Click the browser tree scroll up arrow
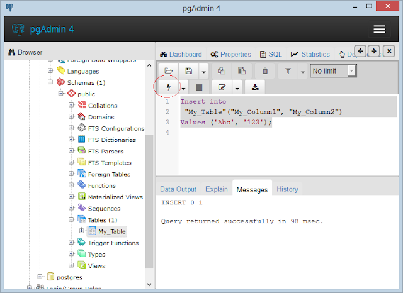403x293 pixels. pyautogui.click(x=149, y=65)
